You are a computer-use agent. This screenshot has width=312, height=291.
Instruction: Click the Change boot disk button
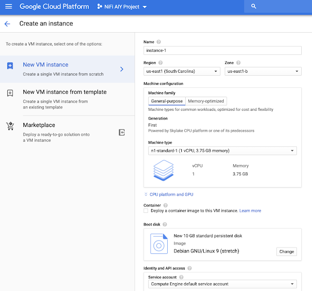(286, 251)
